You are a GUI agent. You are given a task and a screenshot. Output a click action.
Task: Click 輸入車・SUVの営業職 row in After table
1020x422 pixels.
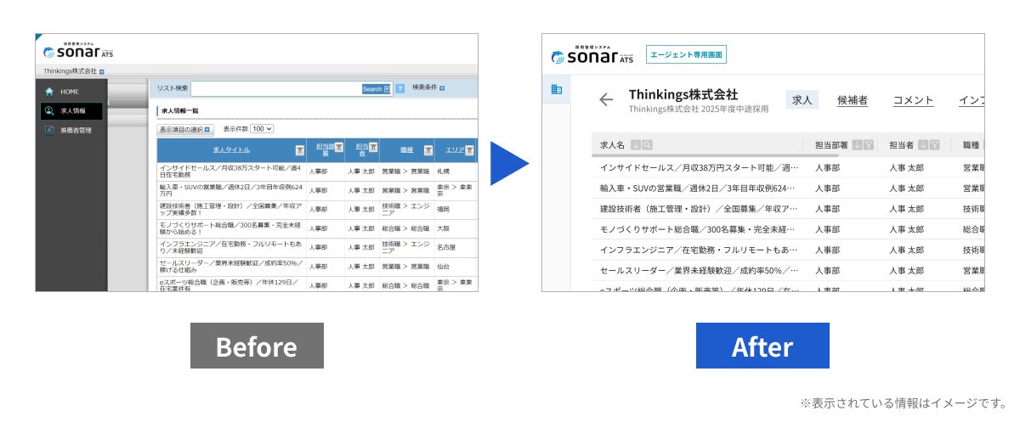(788, 188)
